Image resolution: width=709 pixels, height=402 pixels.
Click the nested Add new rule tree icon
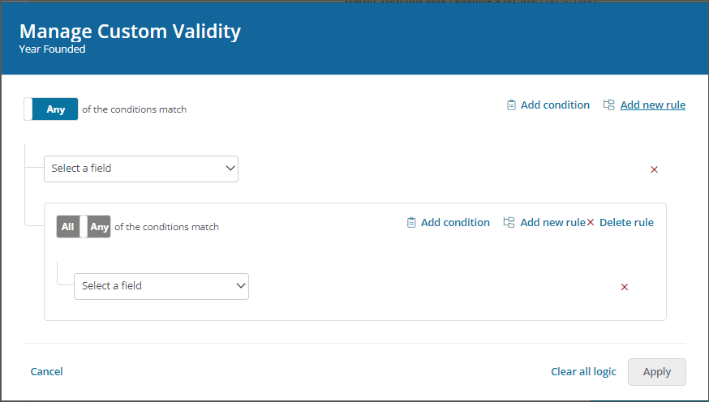coord(509,222)
